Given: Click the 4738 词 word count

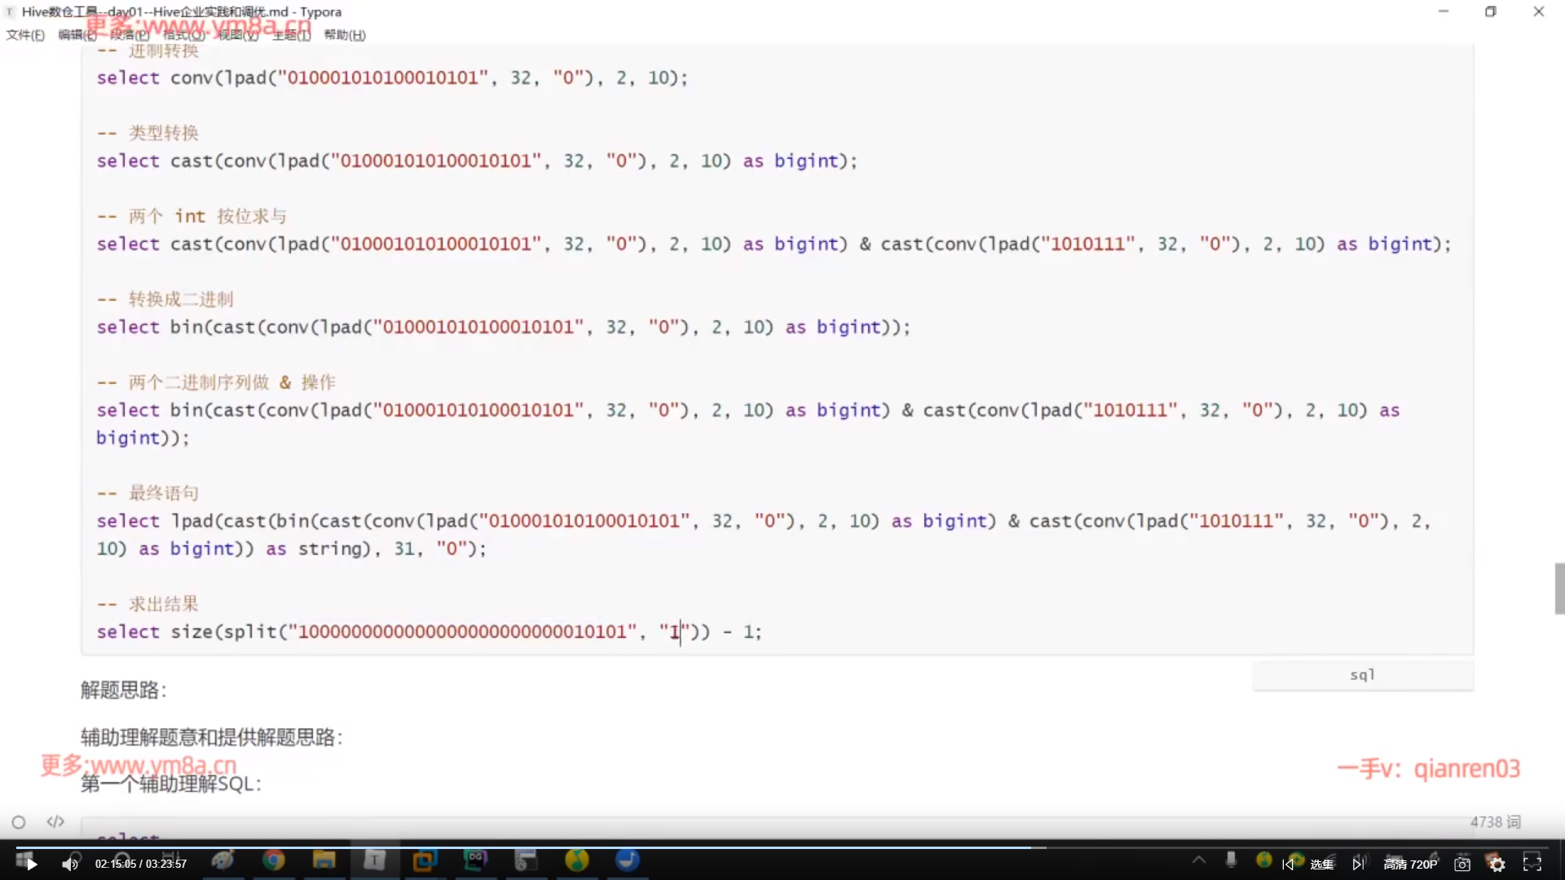Looking at the screenshot, I should 1495,822.
